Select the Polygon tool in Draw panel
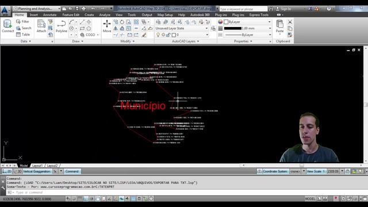 pyautogui.click(x=89, y=28)
